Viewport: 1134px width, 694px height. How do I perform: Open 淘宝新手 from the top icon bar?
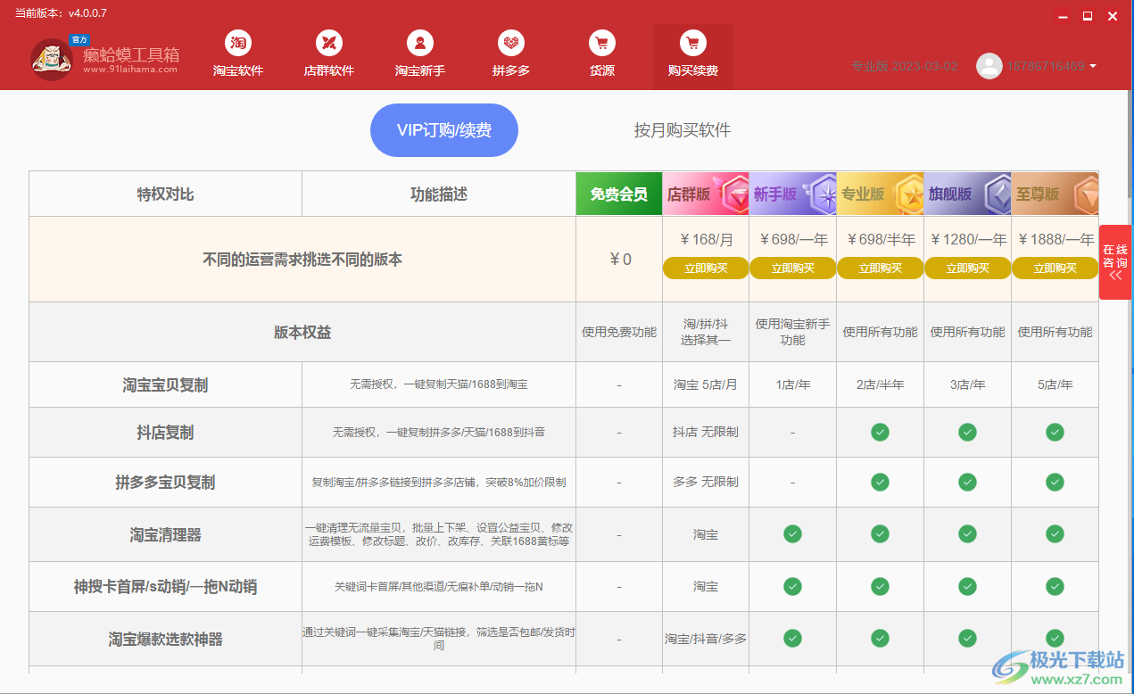419,44
